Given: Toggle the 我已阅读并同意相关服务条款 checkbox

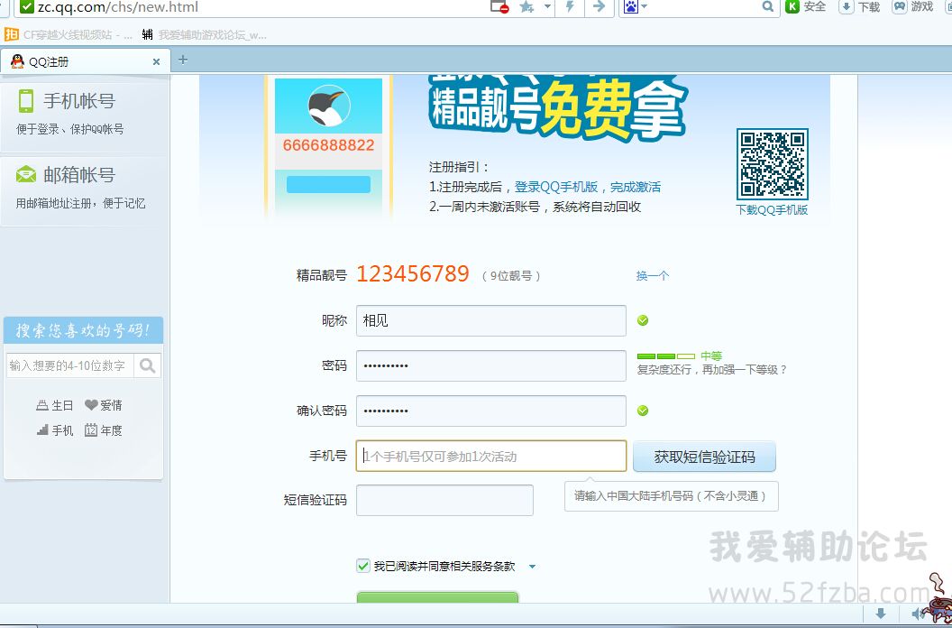Looking at the screenshot, I should (363, 566).
